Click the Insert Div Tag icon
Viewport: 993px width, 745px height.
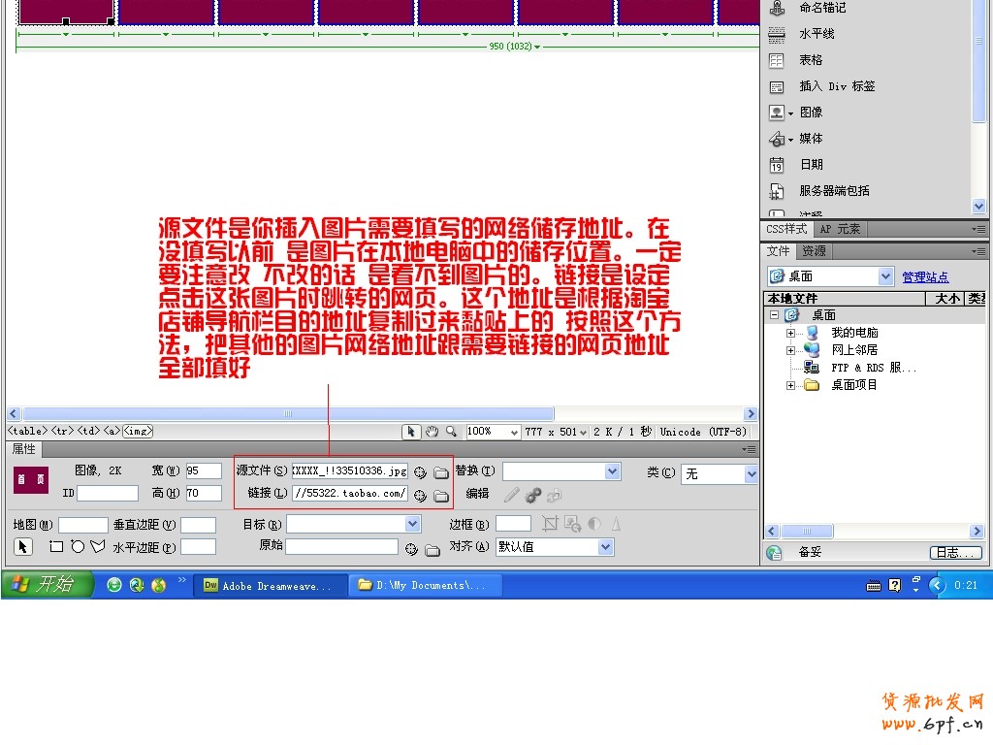click(x=777, y=86)
